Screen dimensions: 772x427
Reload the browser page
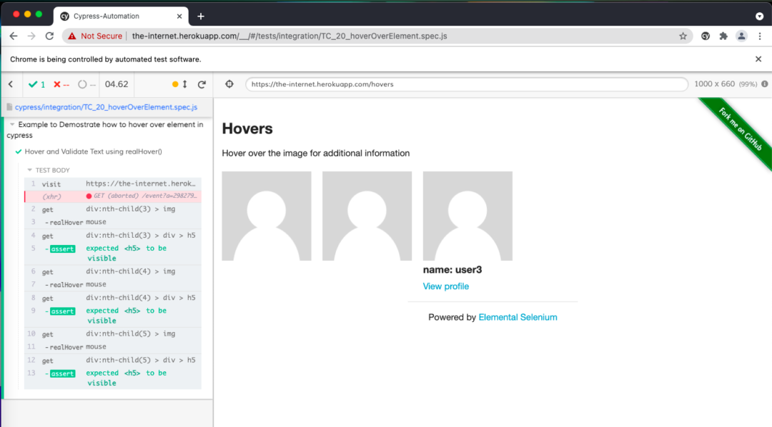tap(49, 36)
